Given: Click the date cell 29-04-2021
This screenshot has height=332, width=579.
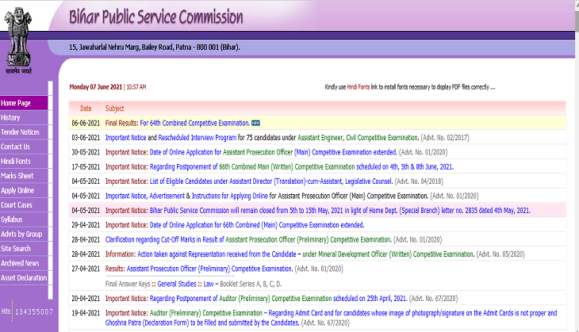Looking at the screenshot, I should 86,225.
